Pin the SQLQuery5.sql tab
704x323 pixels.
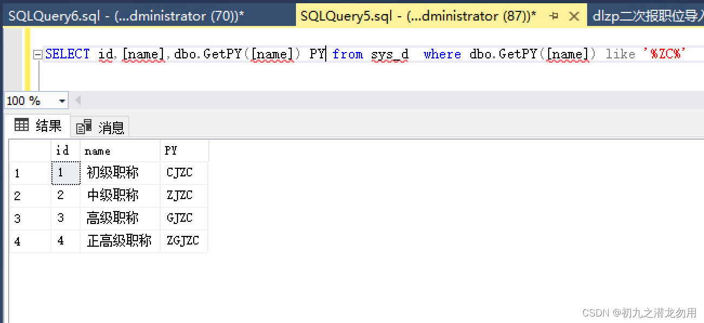[554, 16]
